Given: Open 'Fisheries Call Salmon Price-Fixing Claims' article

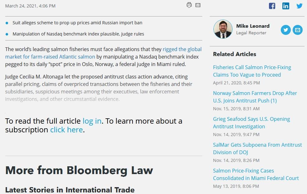Looking at the screenshot, I should 252,71.
